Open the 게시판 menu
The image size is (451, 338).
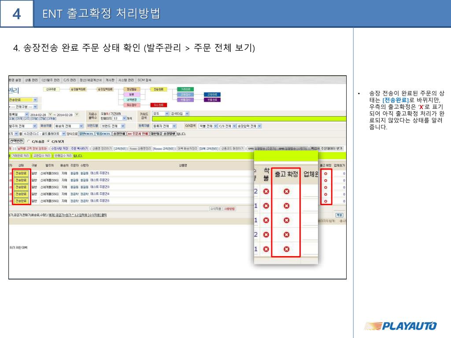(x=110, y=80)
